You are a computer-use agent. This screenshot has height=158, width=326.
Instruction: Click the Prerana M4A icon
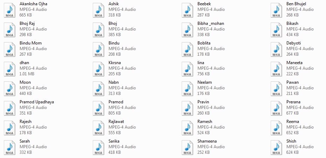pos(277,108)
